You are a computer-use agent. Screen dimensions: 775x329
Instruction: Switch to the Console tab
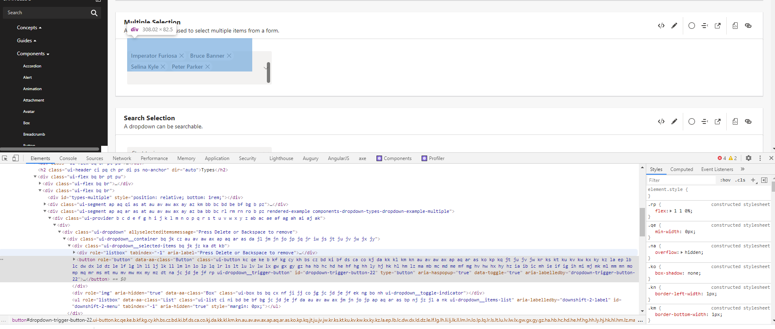(68, 158)
